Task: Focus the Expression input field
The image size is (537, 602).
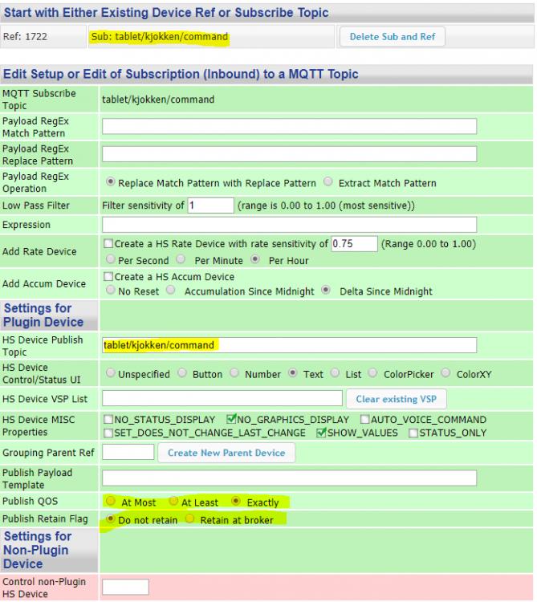Action: pos(289,225)
